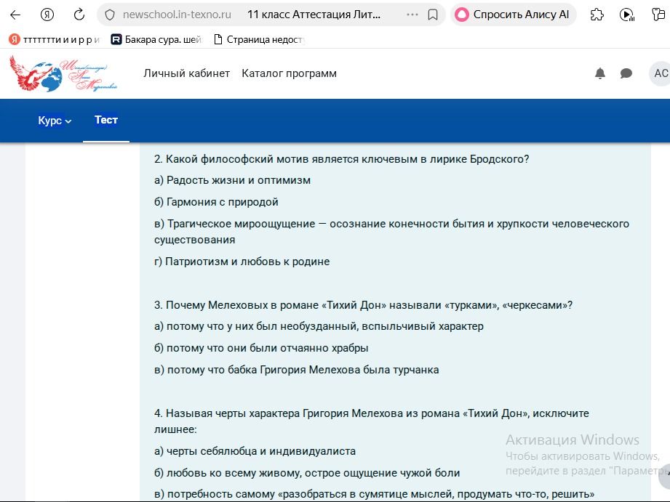Click the address bar URL newschool.in-texno.ru

(177, 15)
